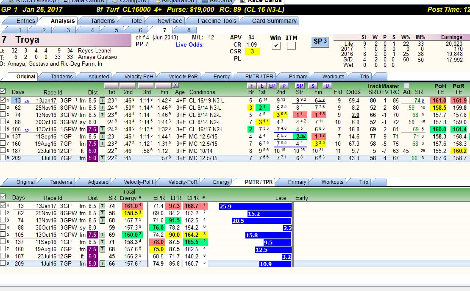Select the NewPace tab
Viewport: 470px width, 291px height.
[x=170, y=21]
